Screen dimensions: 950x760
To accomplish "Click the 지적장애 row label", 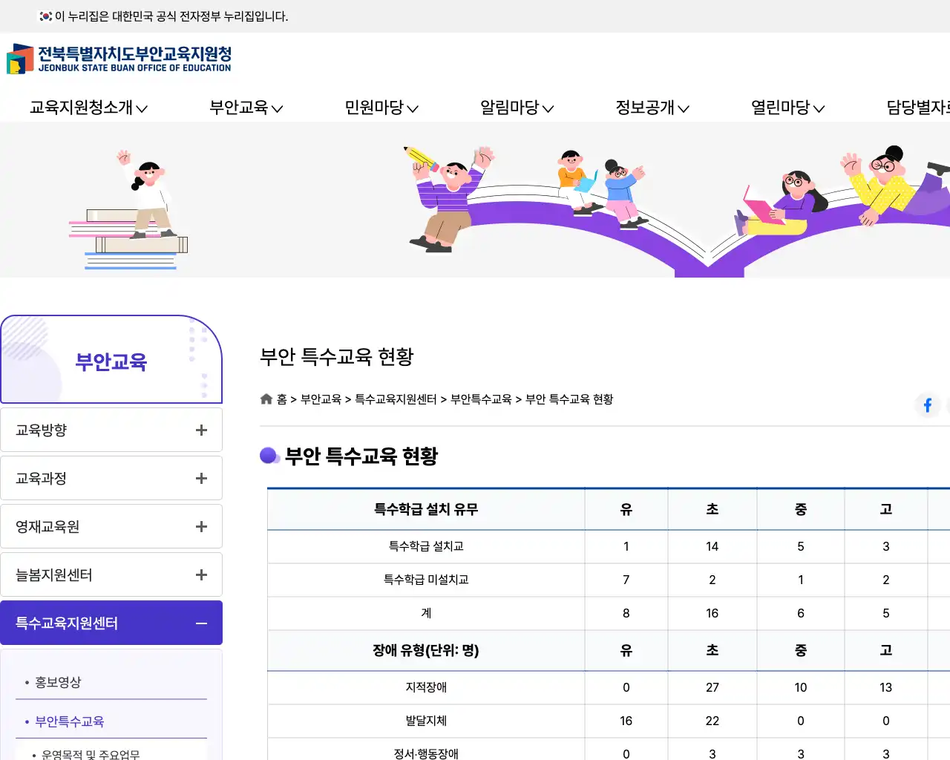I will click(x=426, y=687).
